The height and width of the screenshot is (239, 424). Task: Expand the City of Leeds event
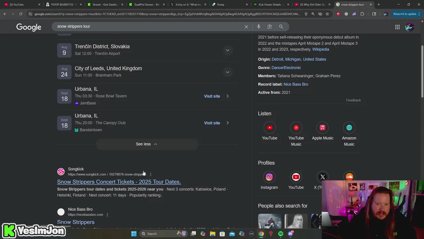[228, 72]
